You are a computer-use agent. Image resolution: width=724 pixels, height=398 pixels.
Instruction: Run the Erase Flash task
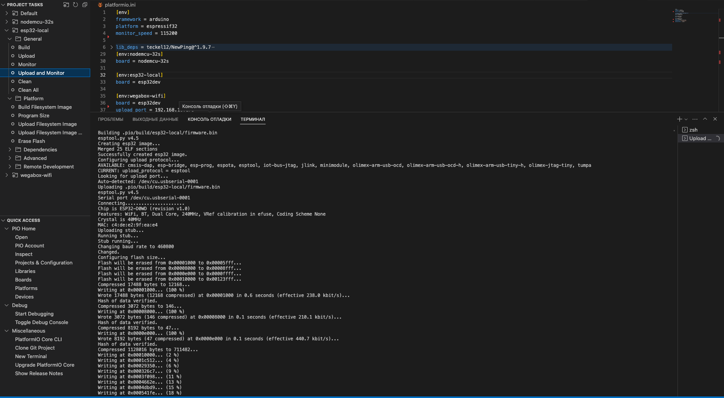tap(31, 141)
